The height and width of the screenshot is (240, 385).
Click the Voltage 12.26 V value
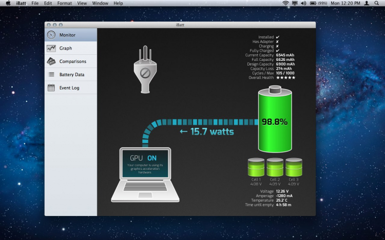(x=282, y=191)
